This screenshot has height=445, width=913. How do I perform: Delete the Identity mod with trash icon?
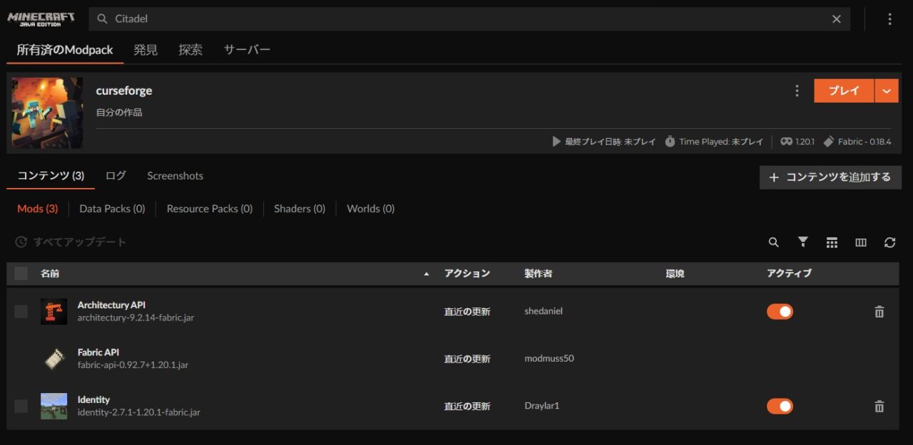pos(879,406)
